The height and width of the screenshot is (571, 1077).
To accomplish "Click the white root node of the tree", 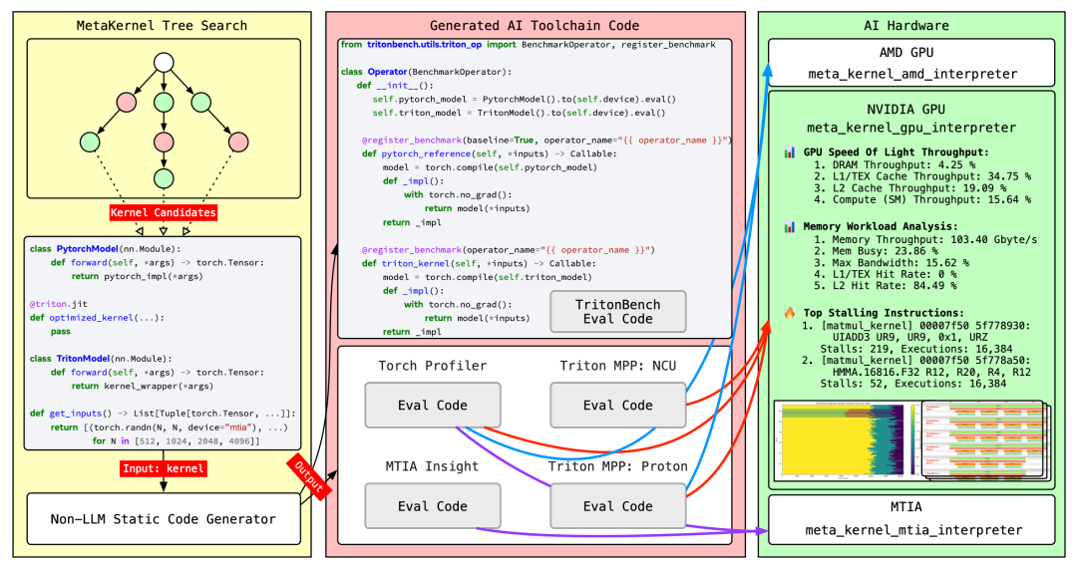I will tap(164, 64).
